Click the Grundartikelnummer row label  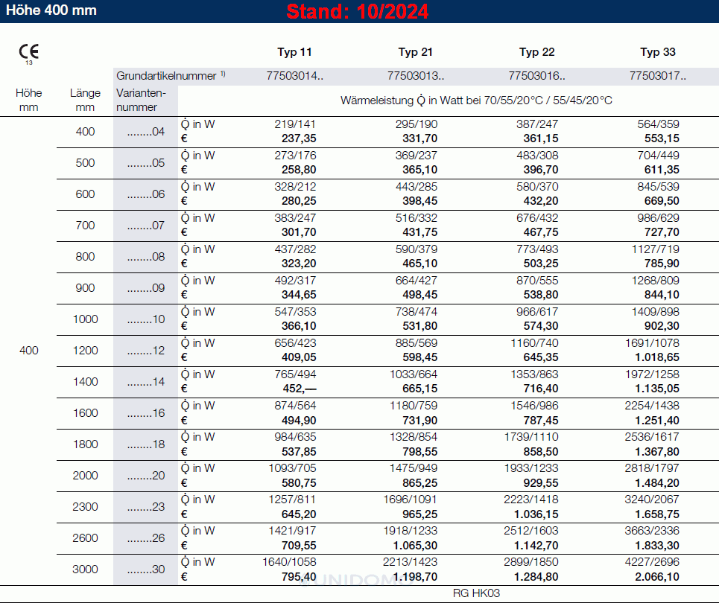pos(171,76)
